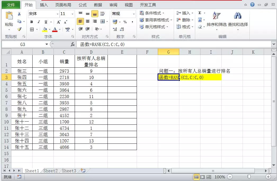
Task: Increase font size with large A
Action: 59,22
